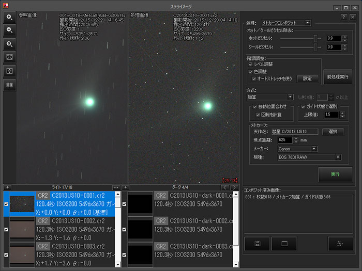This screenshot has height=271, width=362.
Task: Click the fit-to-window view icon
Action: [9, 57]
